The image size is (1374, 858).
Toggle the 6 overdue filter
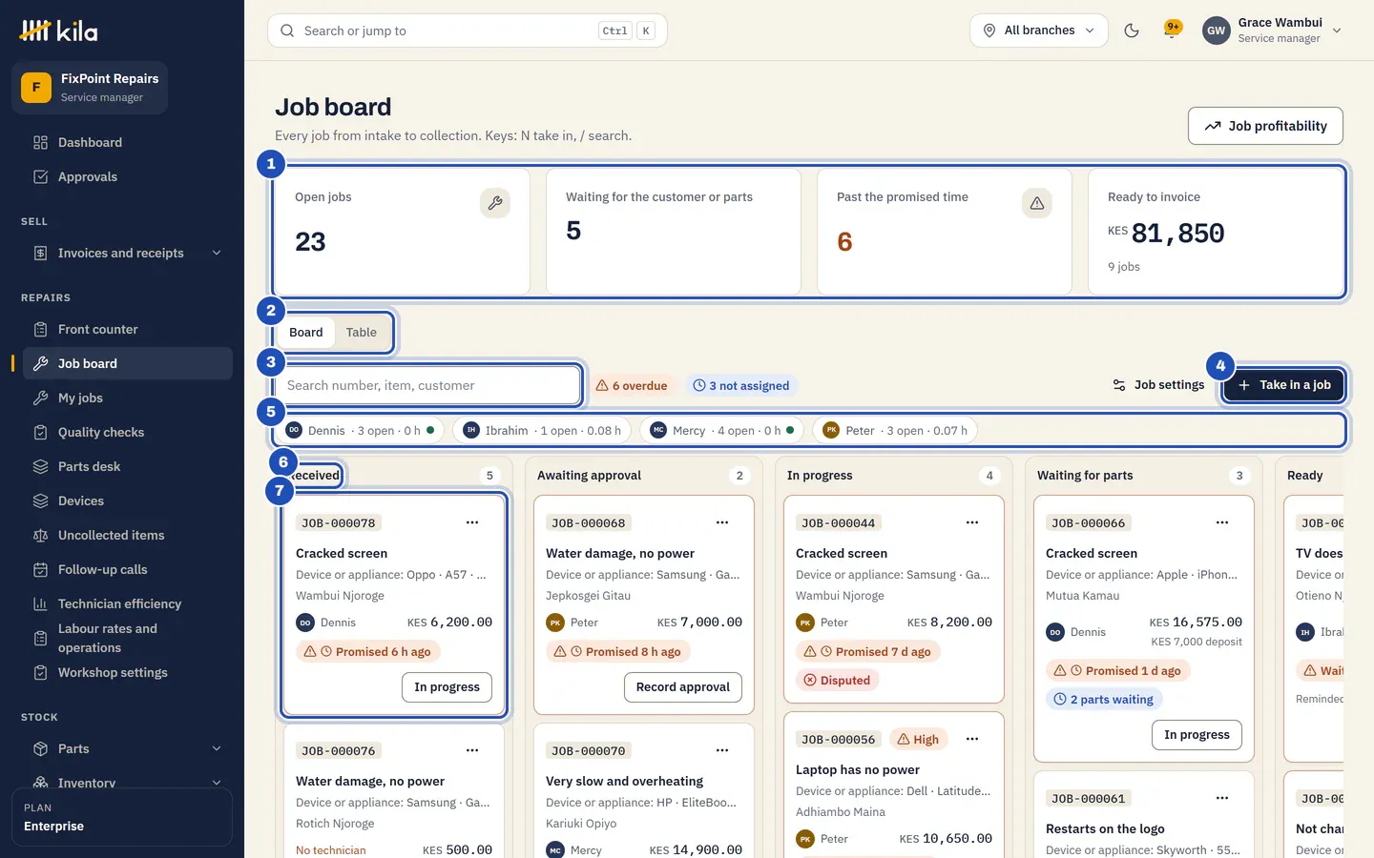point(632,385)
